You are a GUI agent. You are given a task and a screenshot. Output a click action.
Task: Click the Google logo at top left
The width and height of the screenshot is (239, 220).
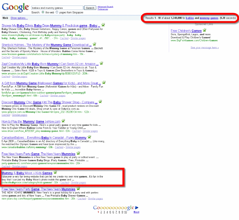pos(15,7)
